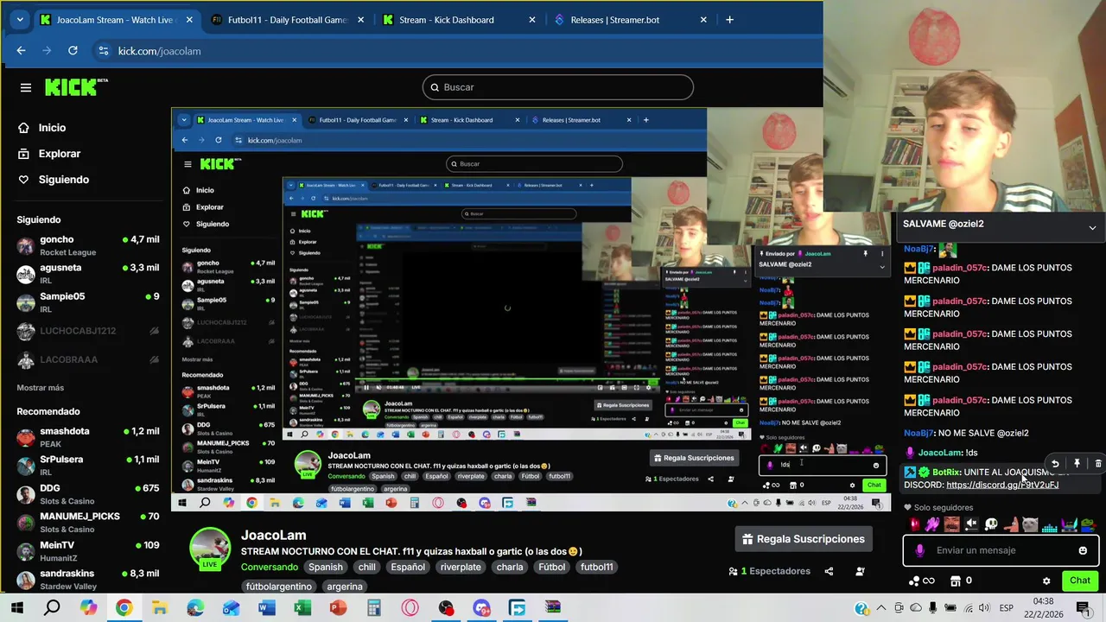Click the cat face emote
The width and height of the screenshot is (1106, 622).
click(x=1030, y=524)
